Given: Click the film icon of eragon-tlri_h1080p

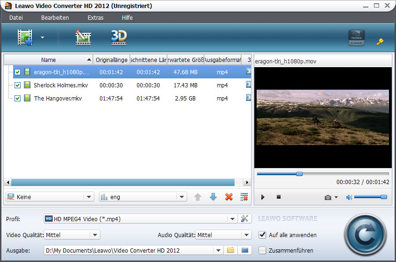Looking at the screenshot, I should [27, 72].
